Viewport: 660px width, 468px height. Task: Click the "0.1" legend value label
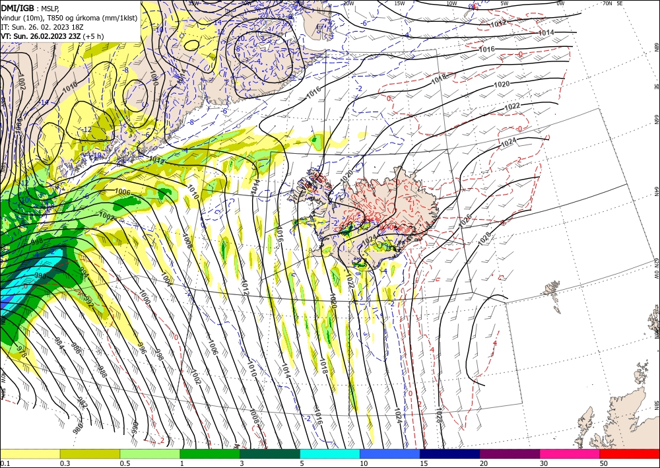coord(4,463)
